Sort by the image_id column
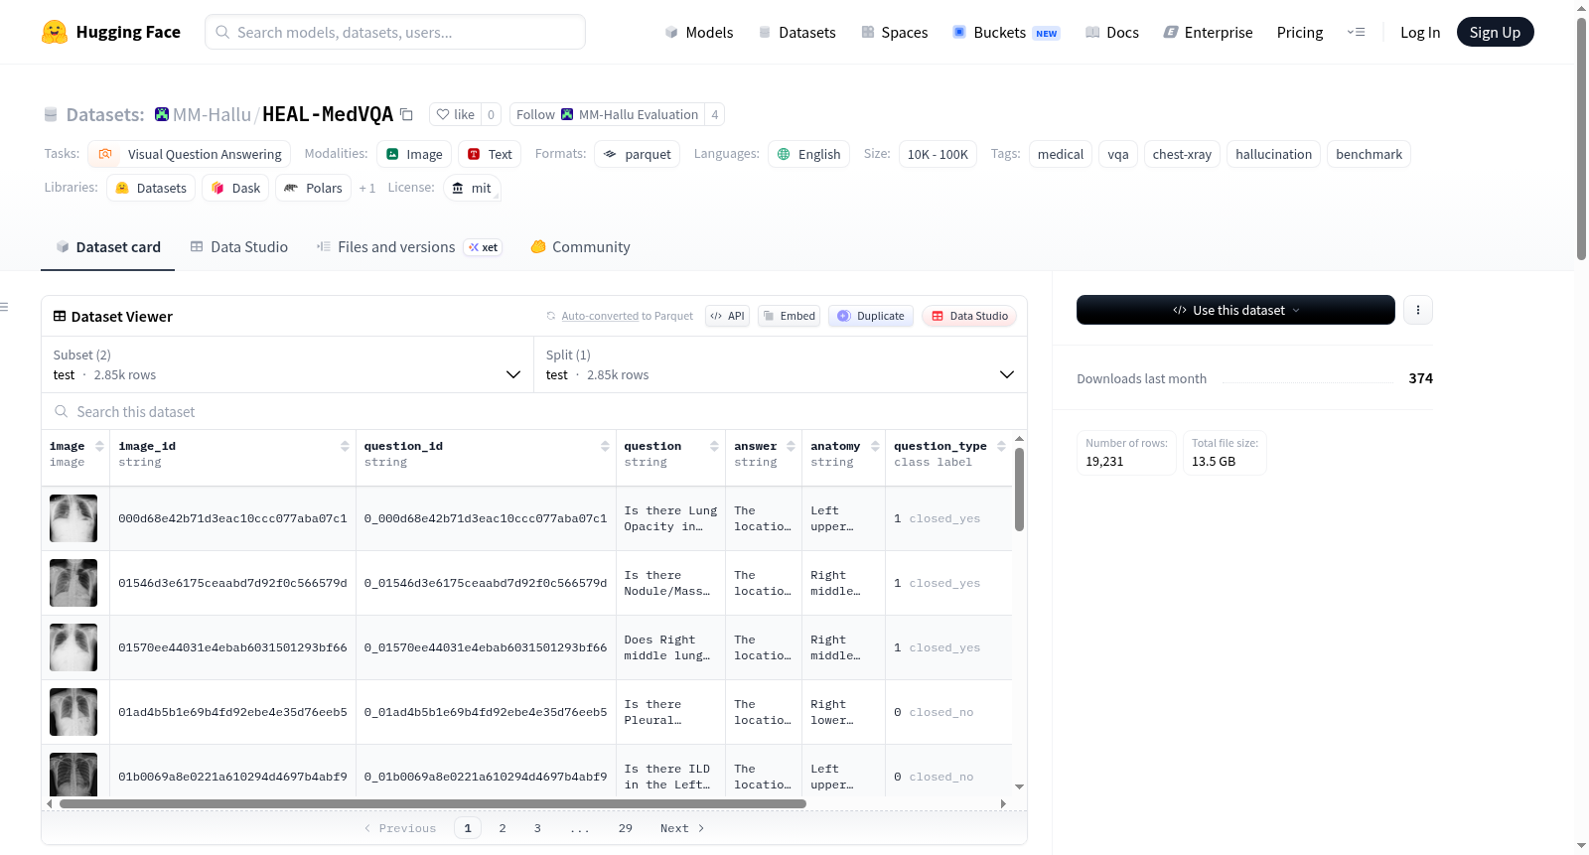Screen dimensions: 1589x855 point(345,446)
